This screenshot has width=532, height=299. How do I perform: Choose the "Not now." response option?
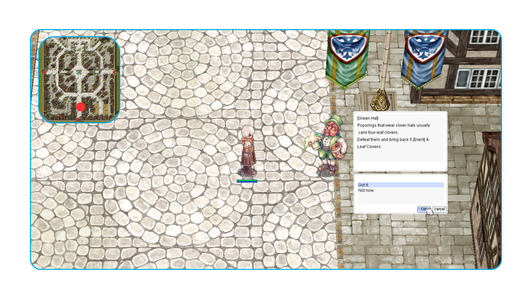coord(400,190)
